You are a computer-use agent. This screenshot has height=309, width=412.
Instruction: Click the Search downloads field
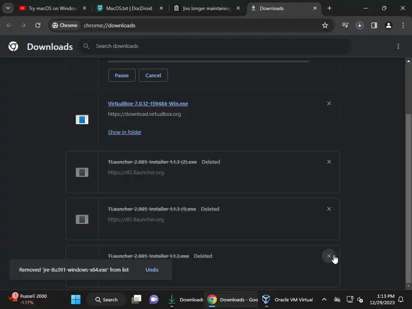215,46
